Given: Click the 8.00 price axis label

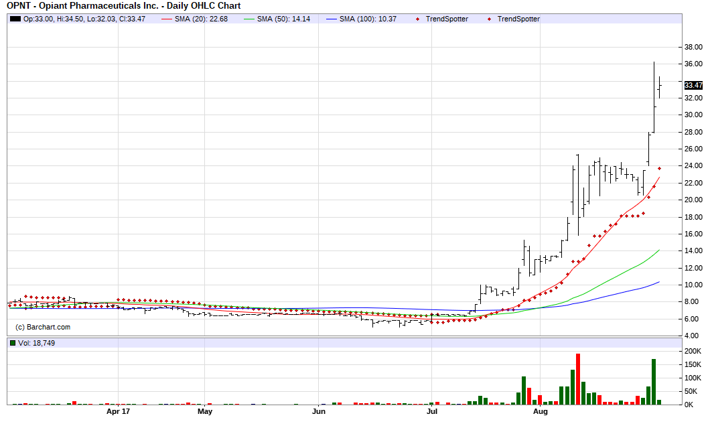Looking at the screenshot, I should (x=691, y=301).
